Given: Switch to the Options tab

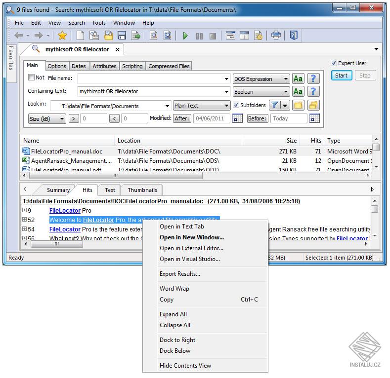Looking at the screenshot, I should pos(57,66).
